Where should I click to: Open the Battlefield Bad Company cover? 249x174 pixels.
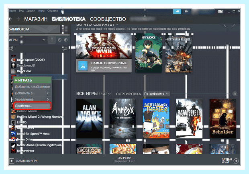point(189,119)
